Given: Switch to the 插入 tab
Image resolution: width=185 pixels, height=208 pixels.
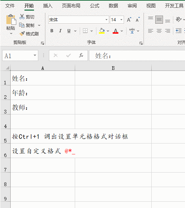Looking at the screenshot, I should tap(48, 6).
